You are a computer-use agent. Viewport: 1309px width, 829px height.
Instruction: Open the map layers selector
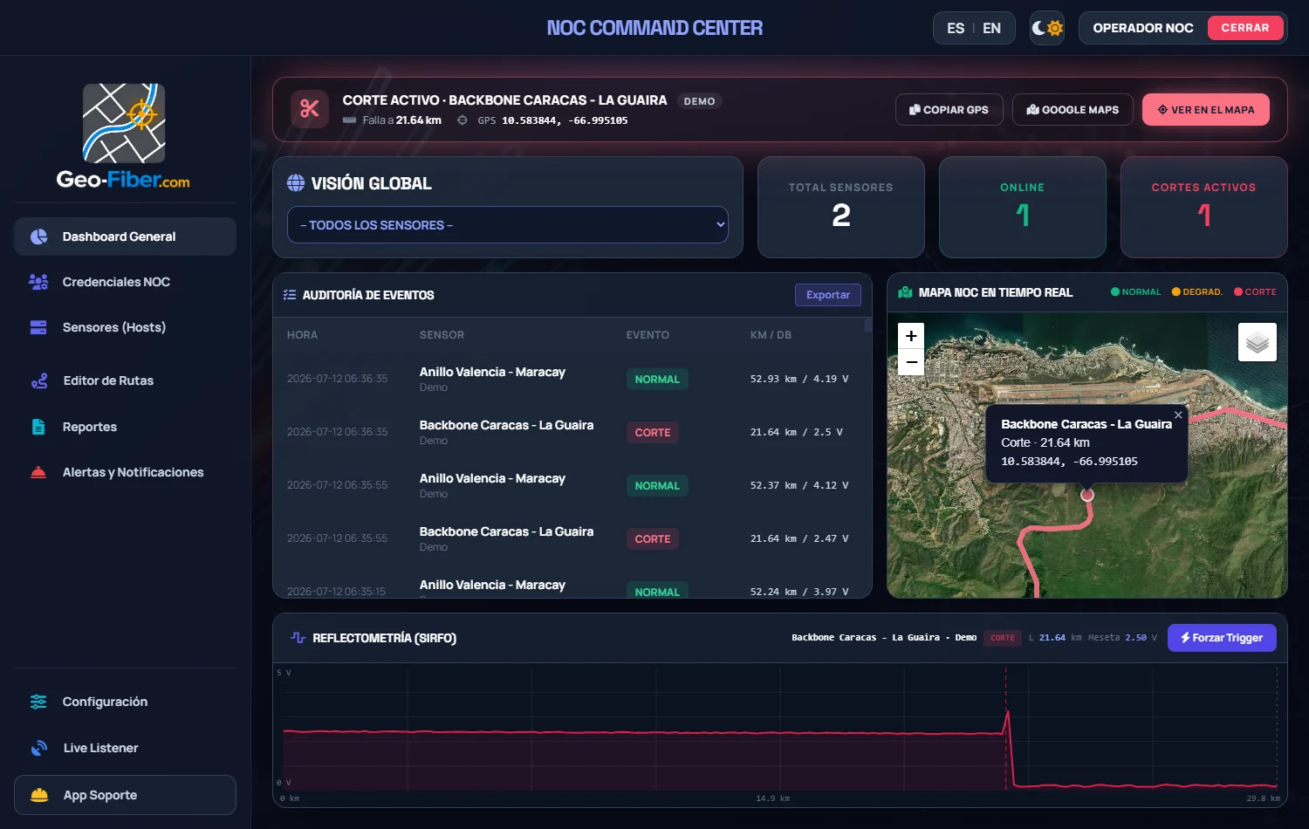1258,342
